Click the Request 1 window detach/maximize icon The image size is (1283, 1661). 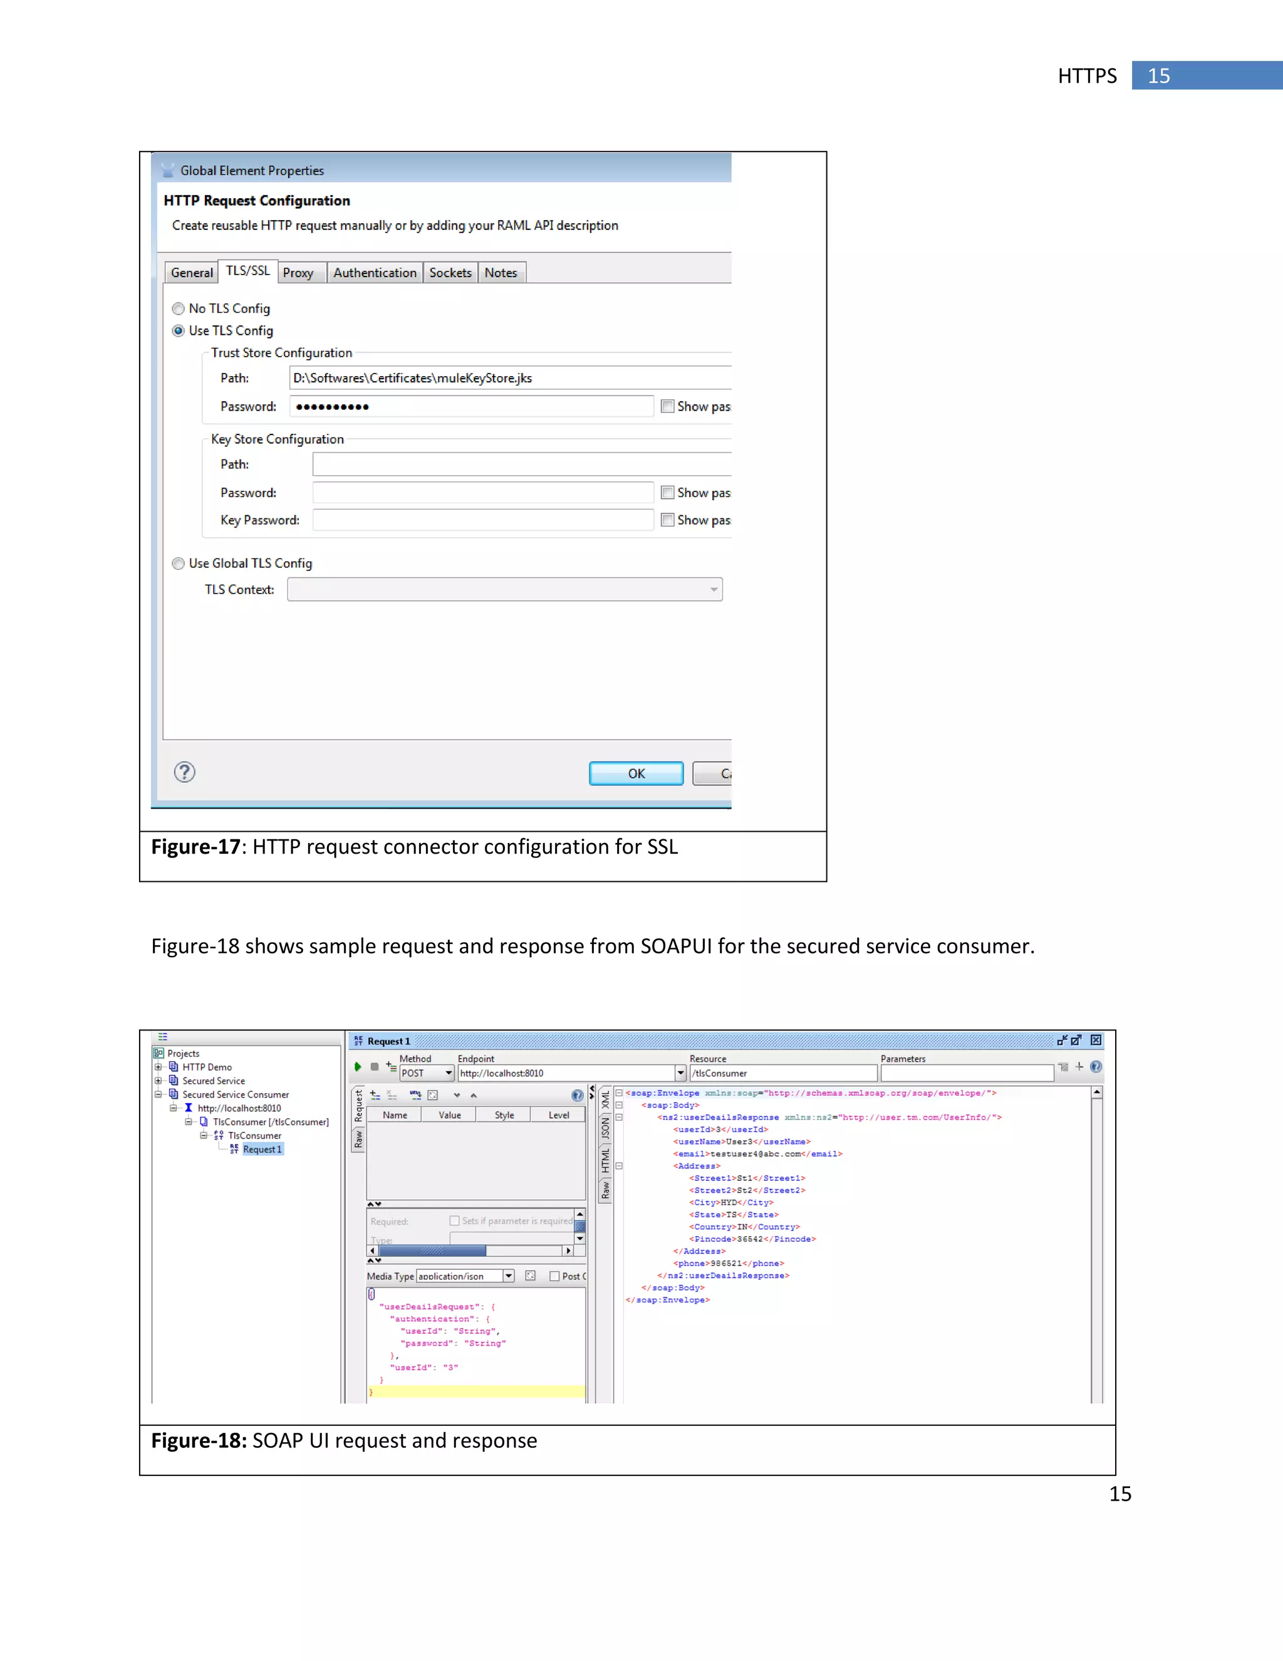pos(1076,1040)
